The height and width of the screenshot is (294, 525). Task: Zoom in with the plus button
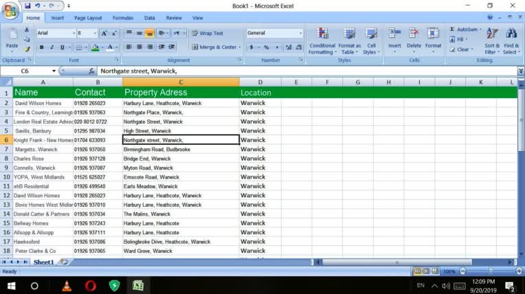[x=519, y=271]
